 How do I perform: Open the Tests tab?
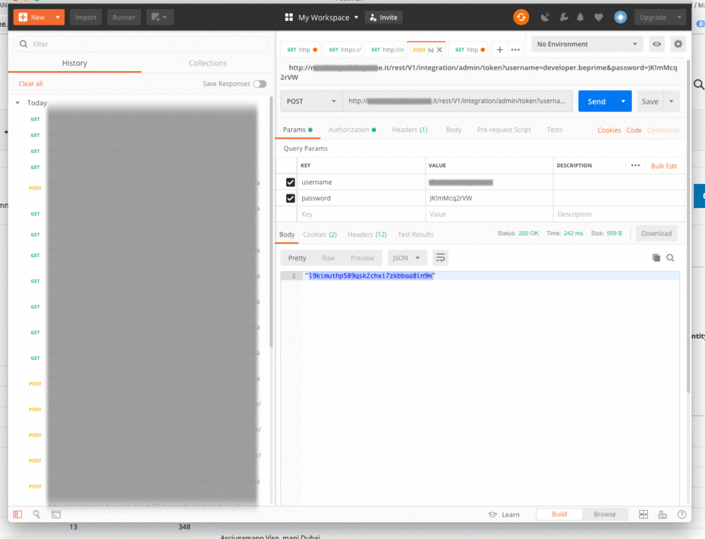554,130
